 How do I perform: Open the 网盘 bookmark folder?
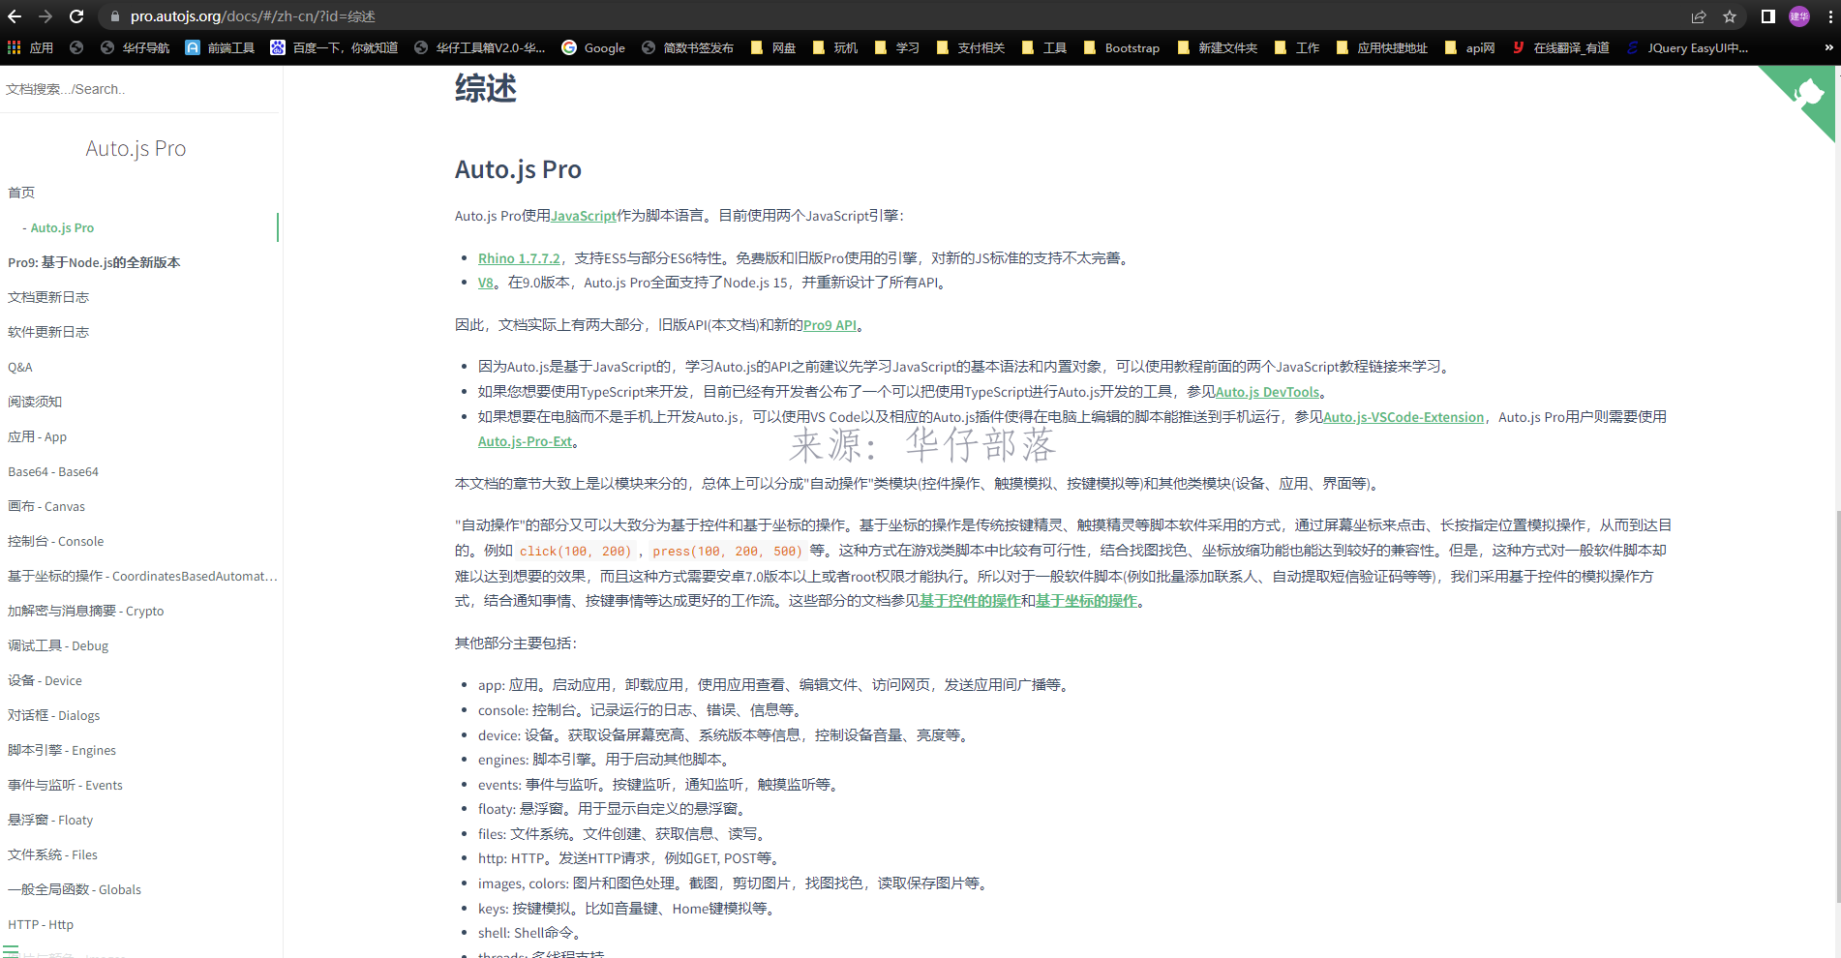773,47
